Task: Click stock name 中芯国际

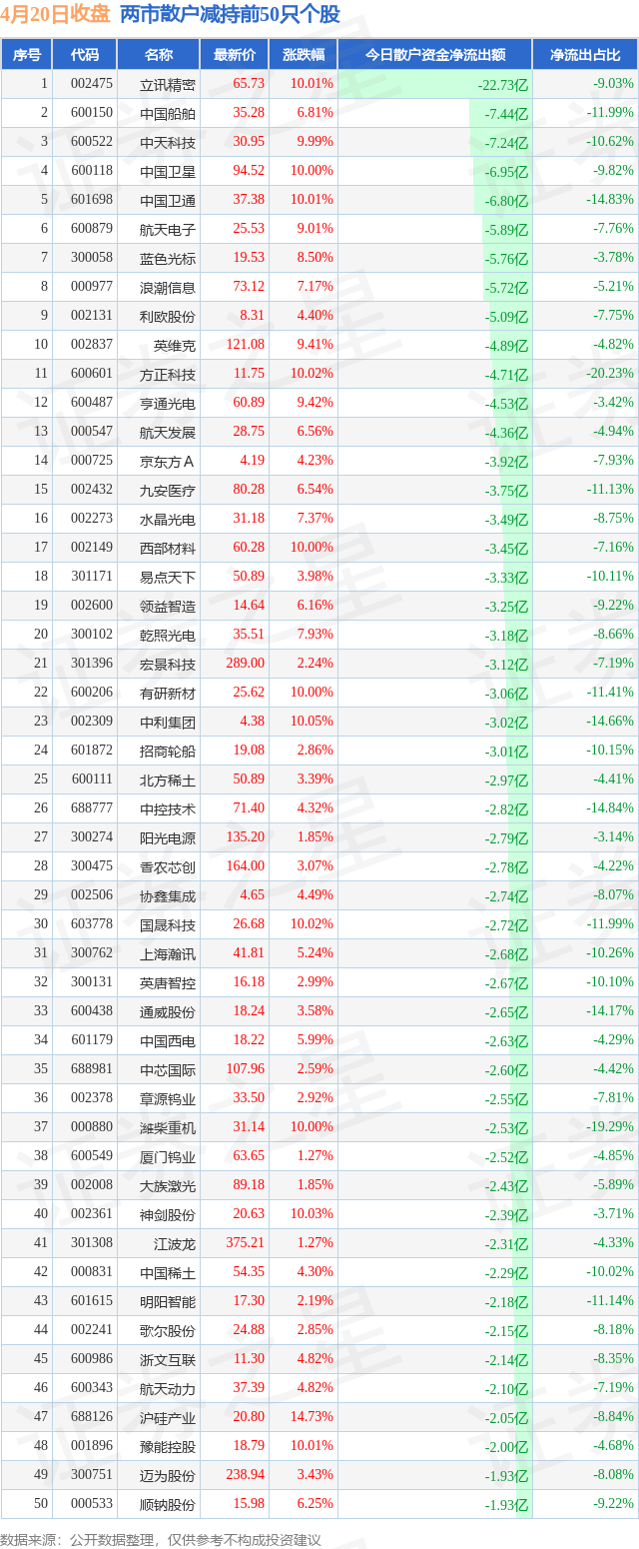Action: [168, 1069]
